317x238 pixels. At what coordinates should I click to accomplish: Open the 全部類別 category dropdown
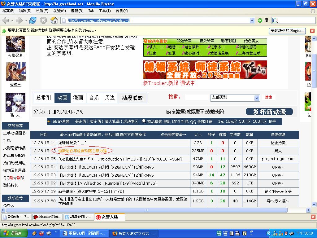tap(257, 98)
